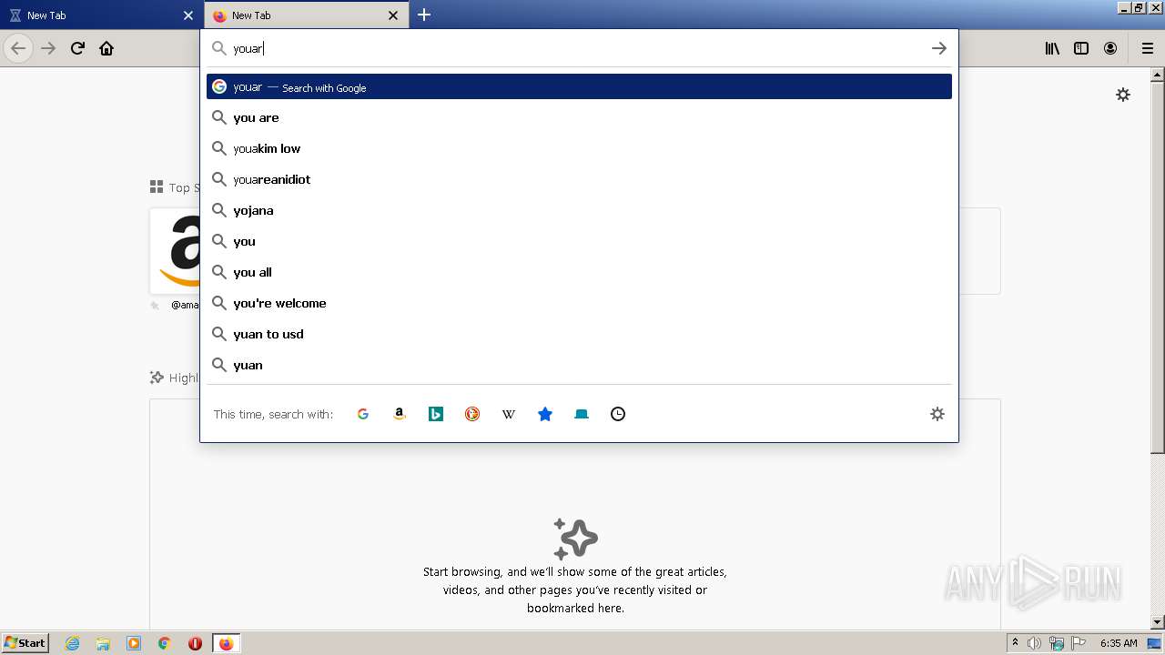The image size is (1165, 655).
Task: Show the sidebars panel
Action: click(x=1081, y=48)
